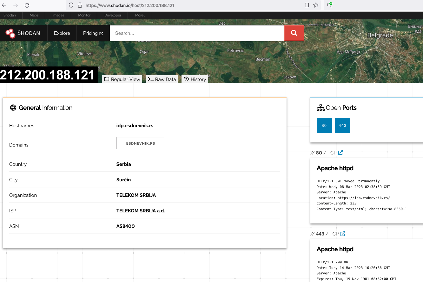Click the Hostnames row label
This screenshot has width=423, height=282.
click(22, 126)
